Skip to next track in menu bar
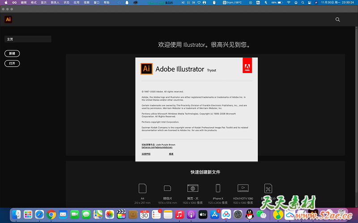This screenshot has height=223, width=358. 194,3
